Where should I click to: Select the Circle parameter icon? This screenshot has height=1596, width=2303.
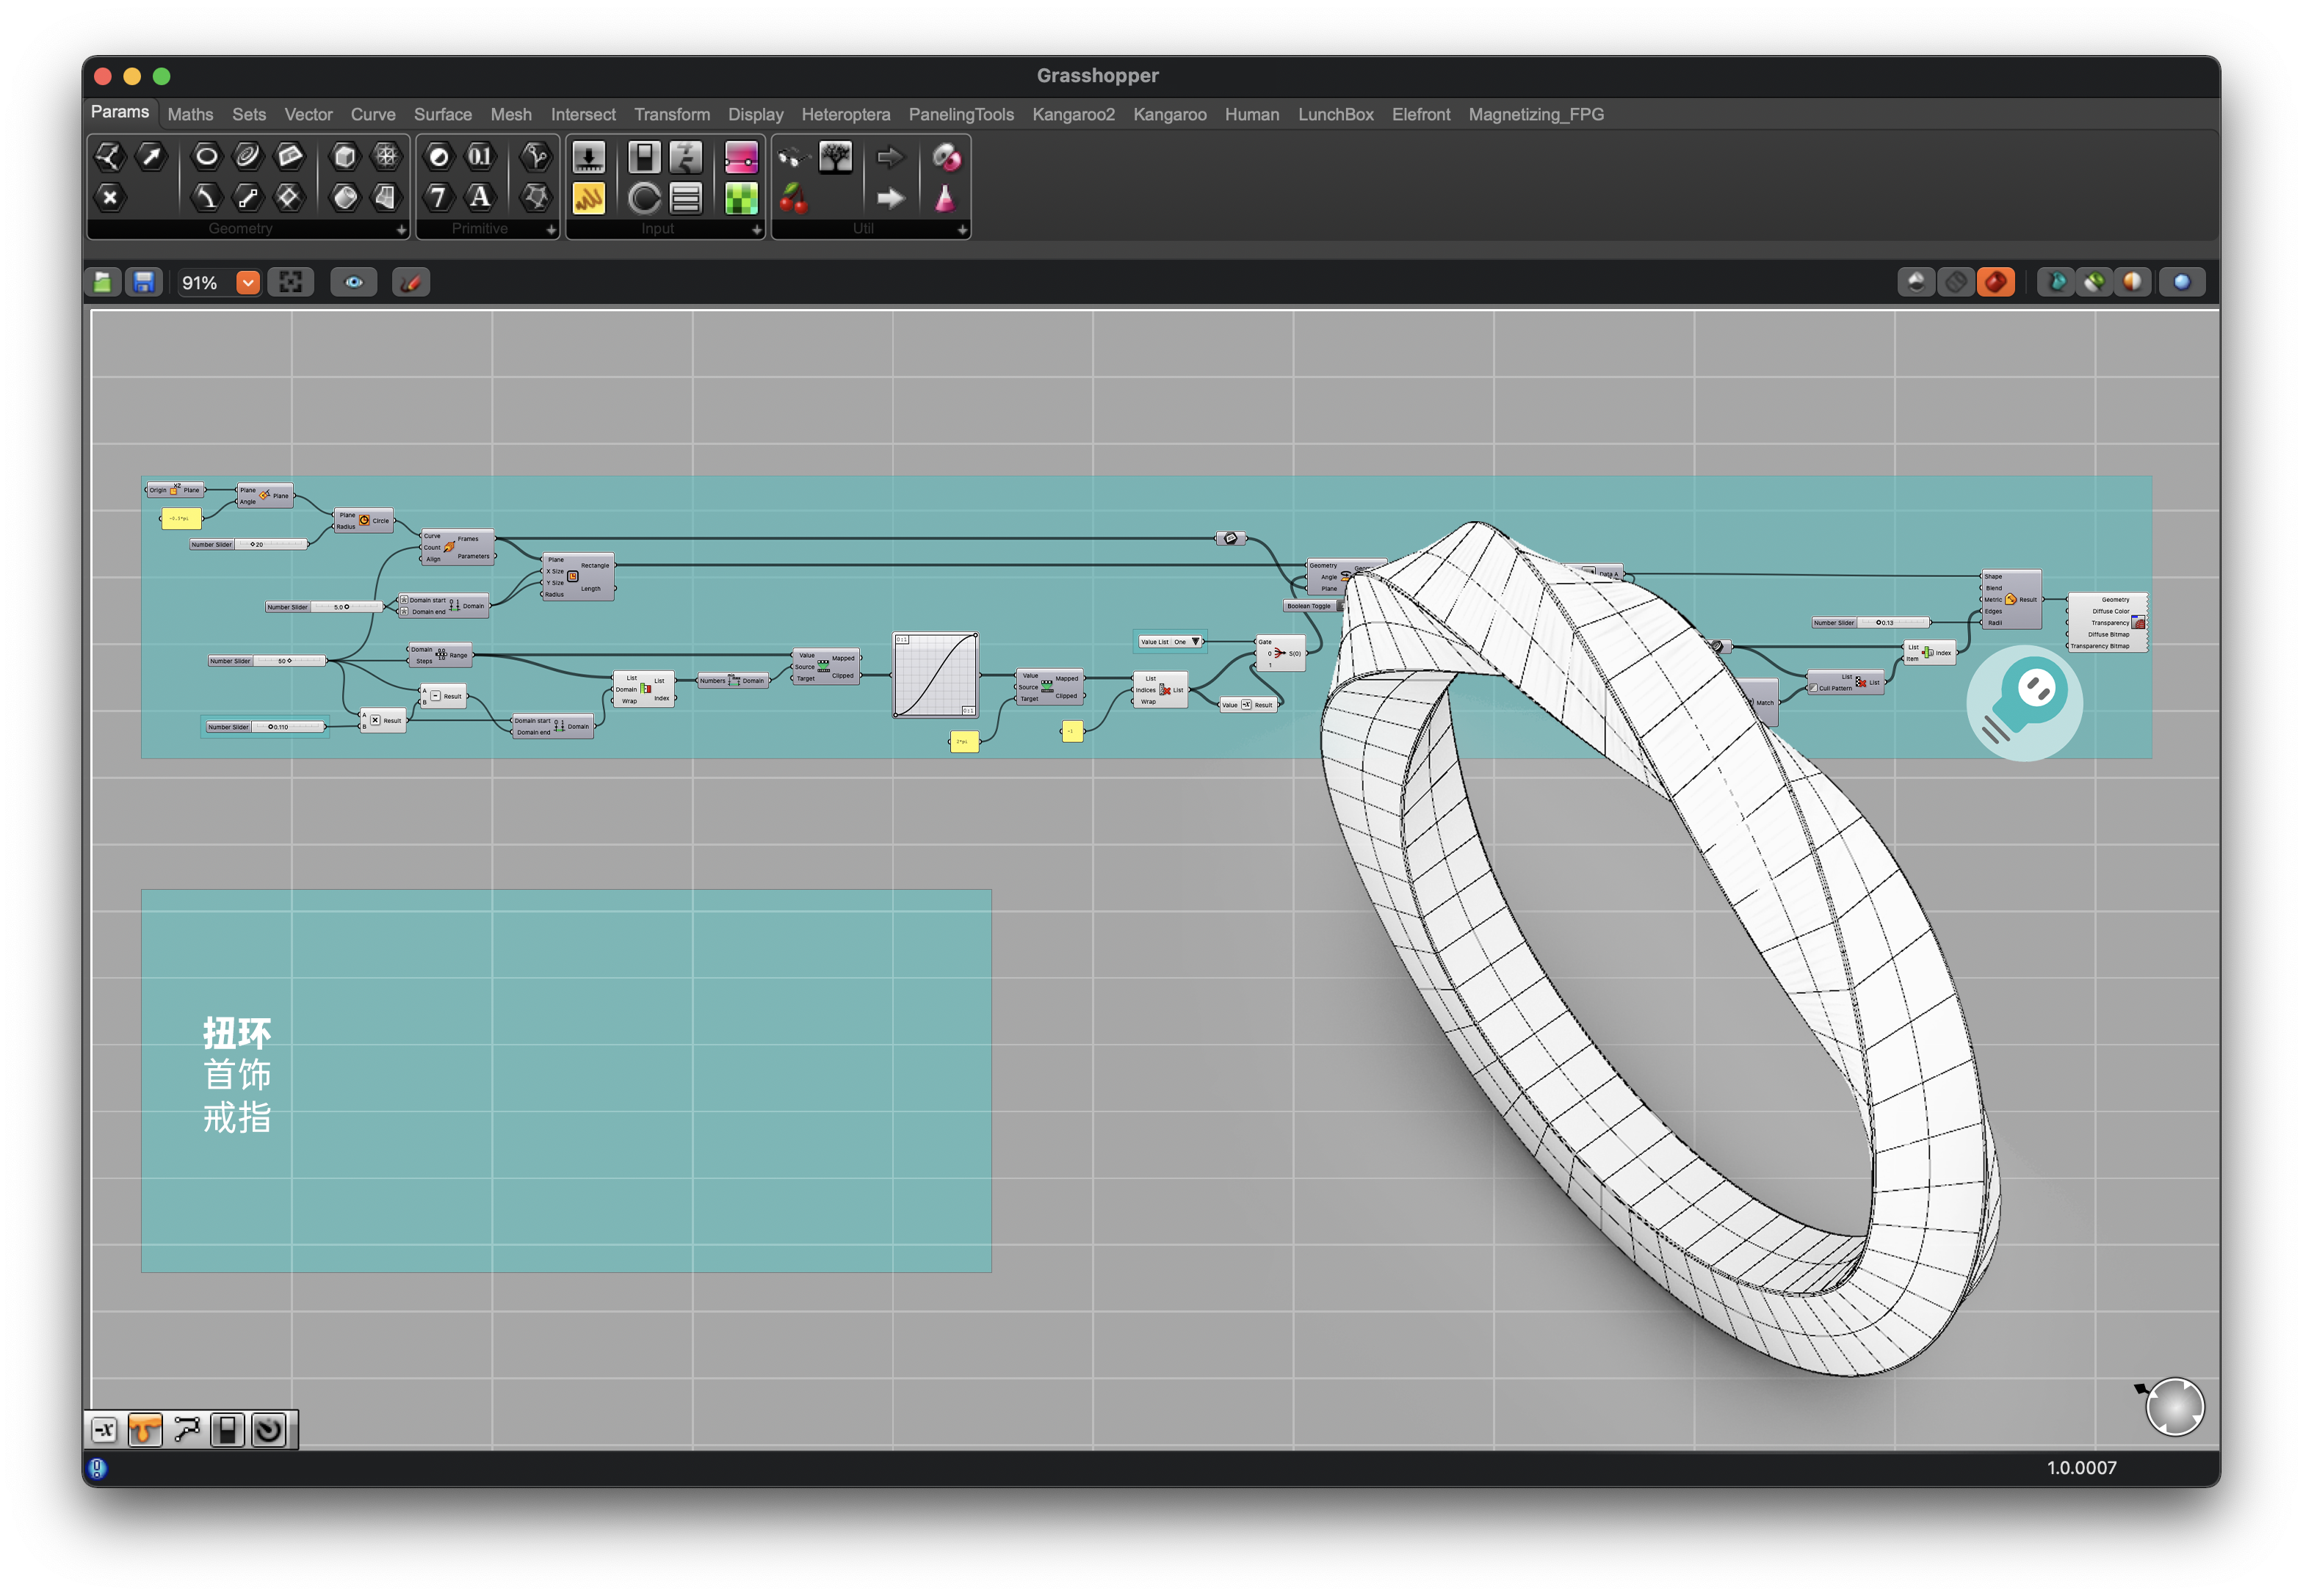pos(206,156)
